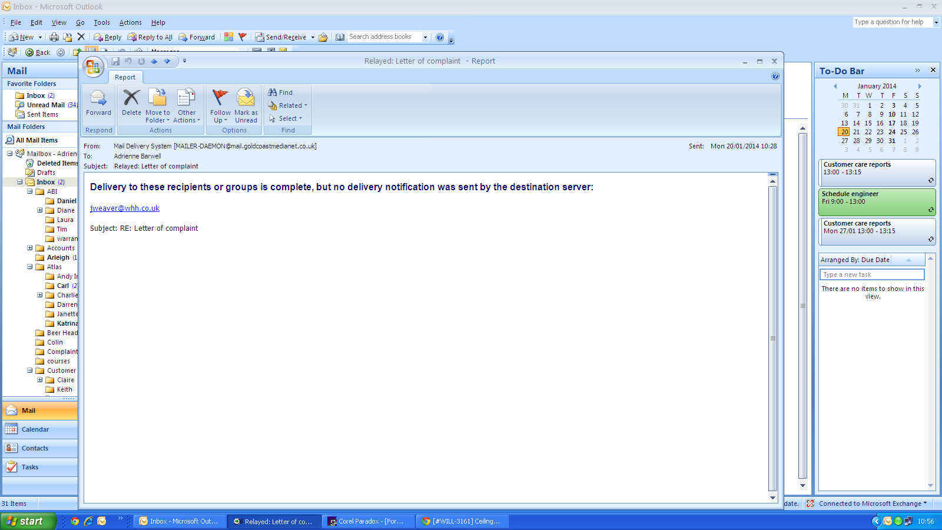
Task: Click the Type a question for help box
Action: [893, 22]
